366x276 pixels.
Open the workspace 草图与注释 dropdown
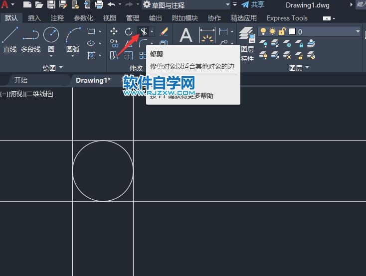coord(227,4)
